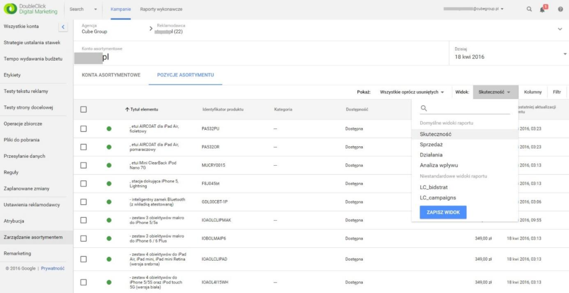569x293 pixels.
Task: Open the Kolumny button
Action: pos(533,92)
